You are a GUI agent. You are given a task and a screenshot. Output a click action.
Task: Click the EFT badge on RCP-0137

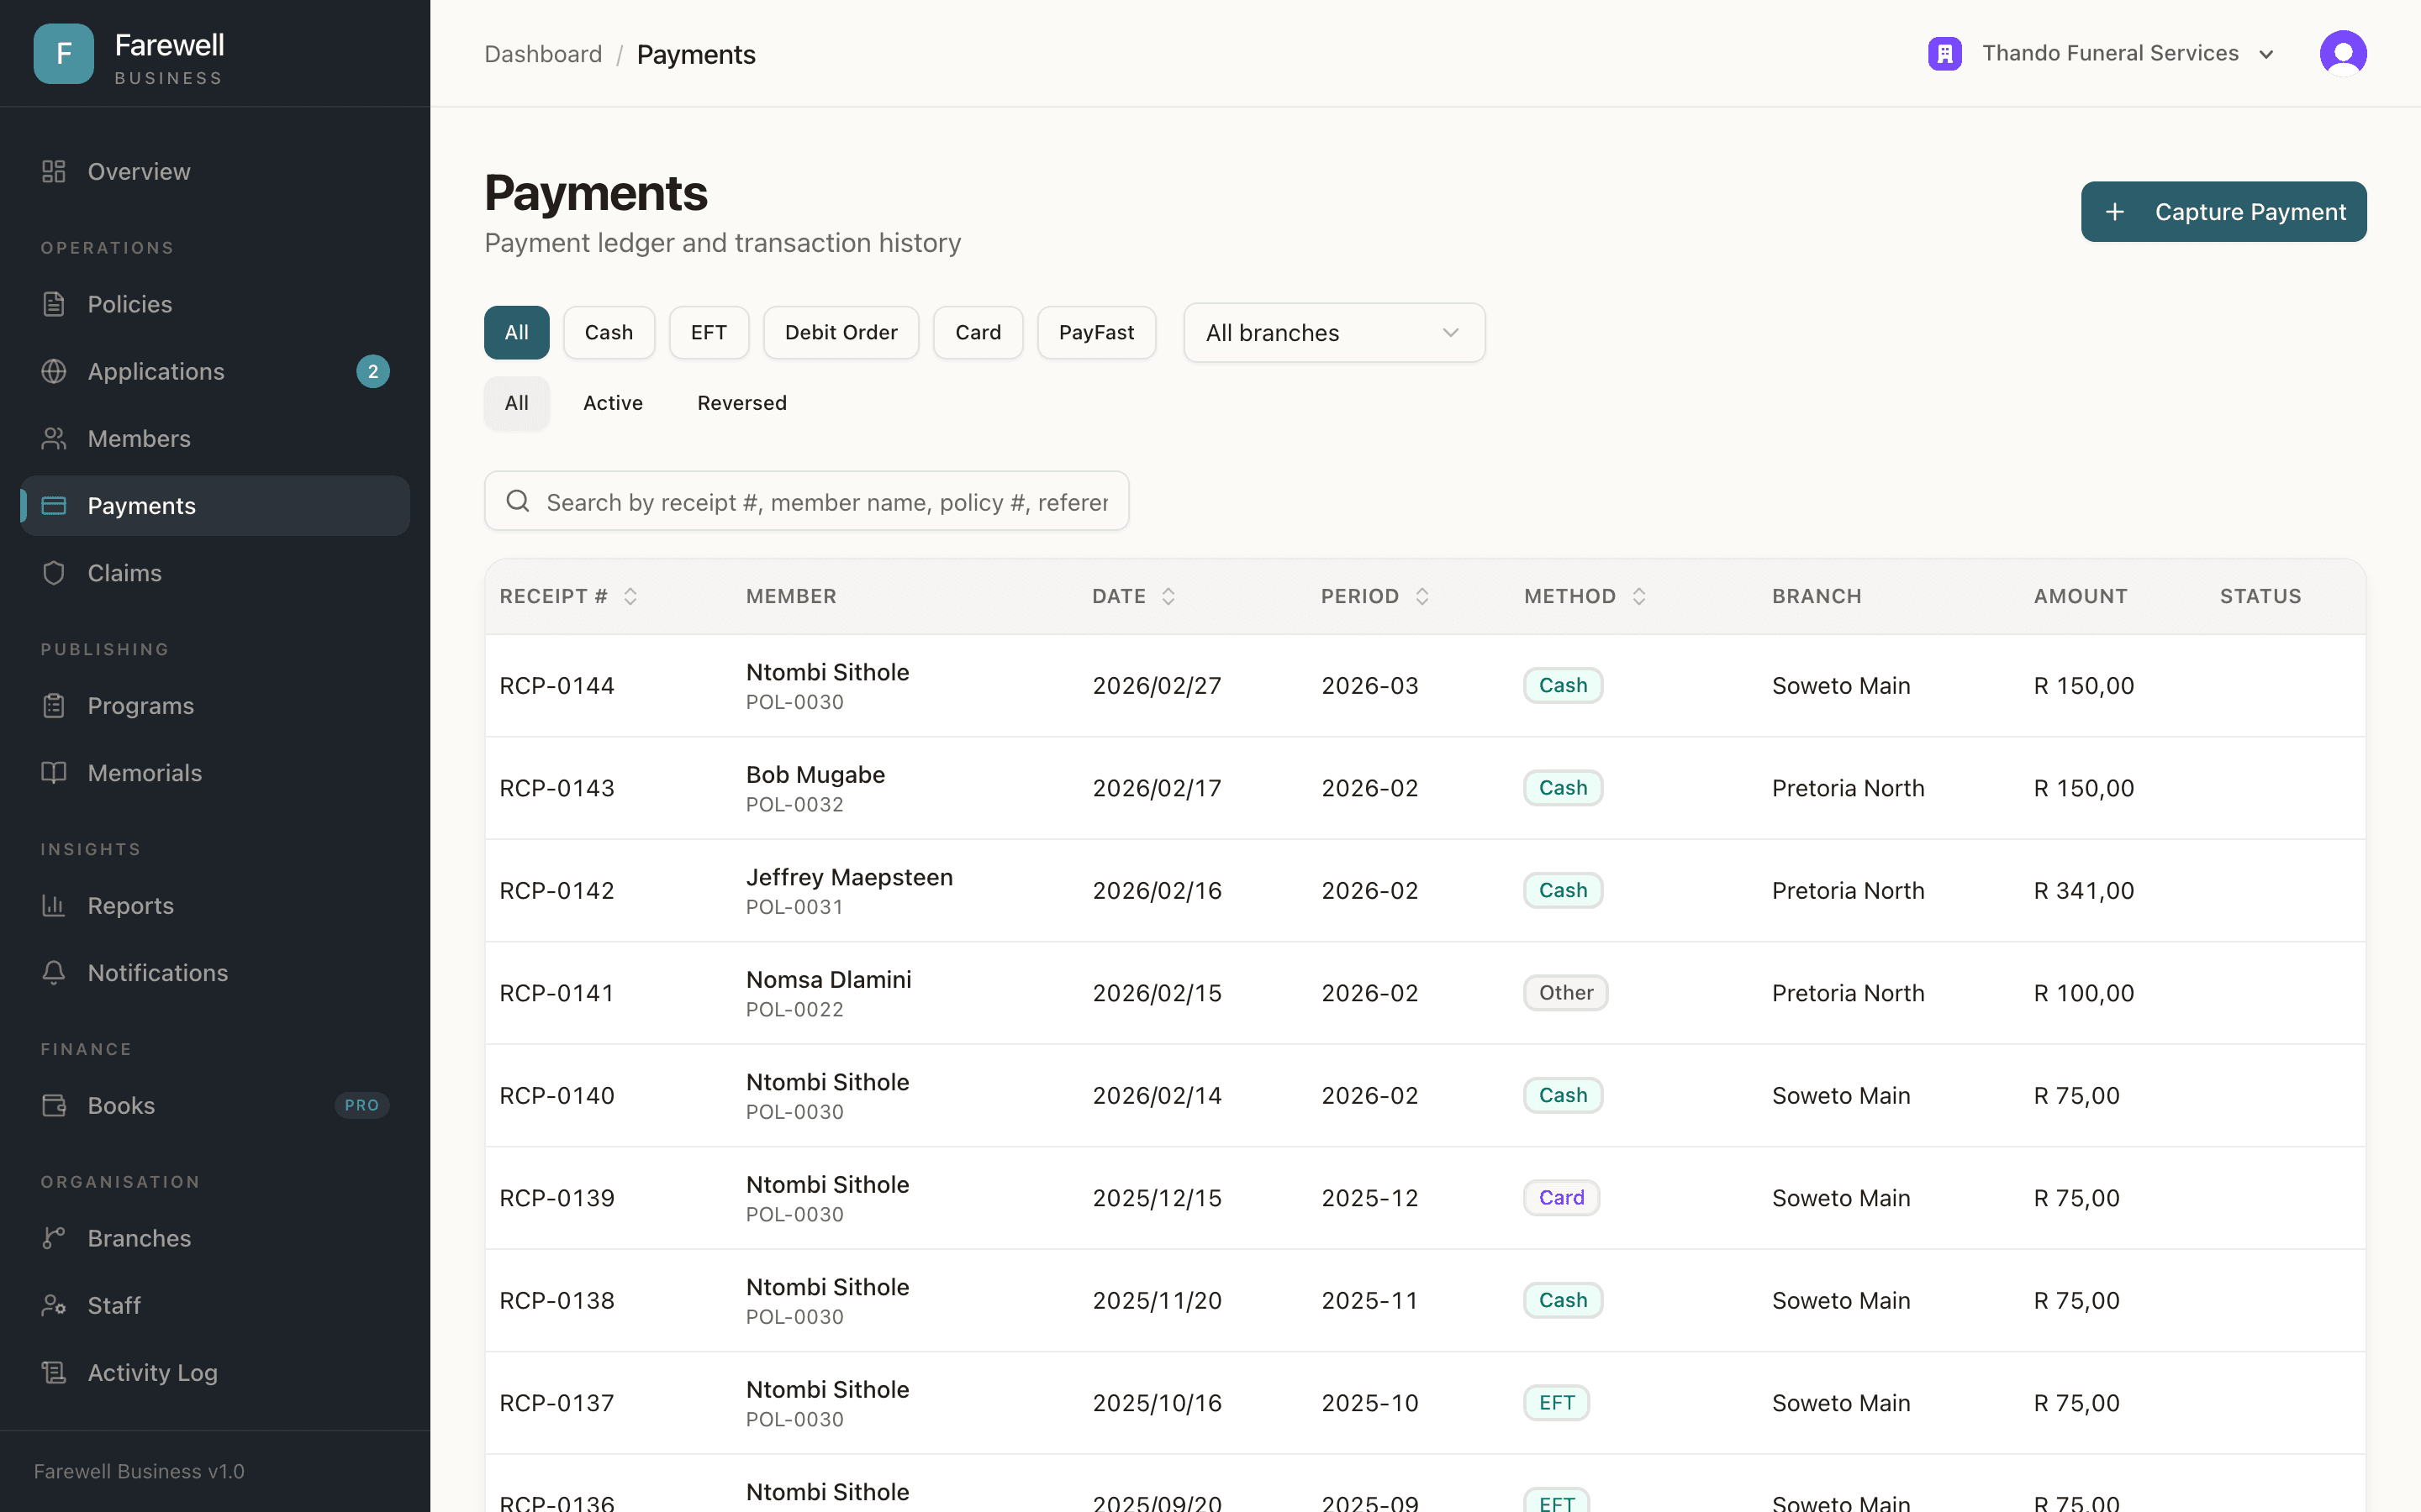click(1557, 1403)
